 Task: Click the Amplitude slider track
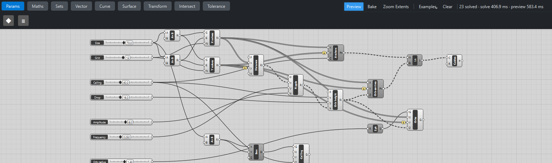pyautogui.click(x=130, y=122)
